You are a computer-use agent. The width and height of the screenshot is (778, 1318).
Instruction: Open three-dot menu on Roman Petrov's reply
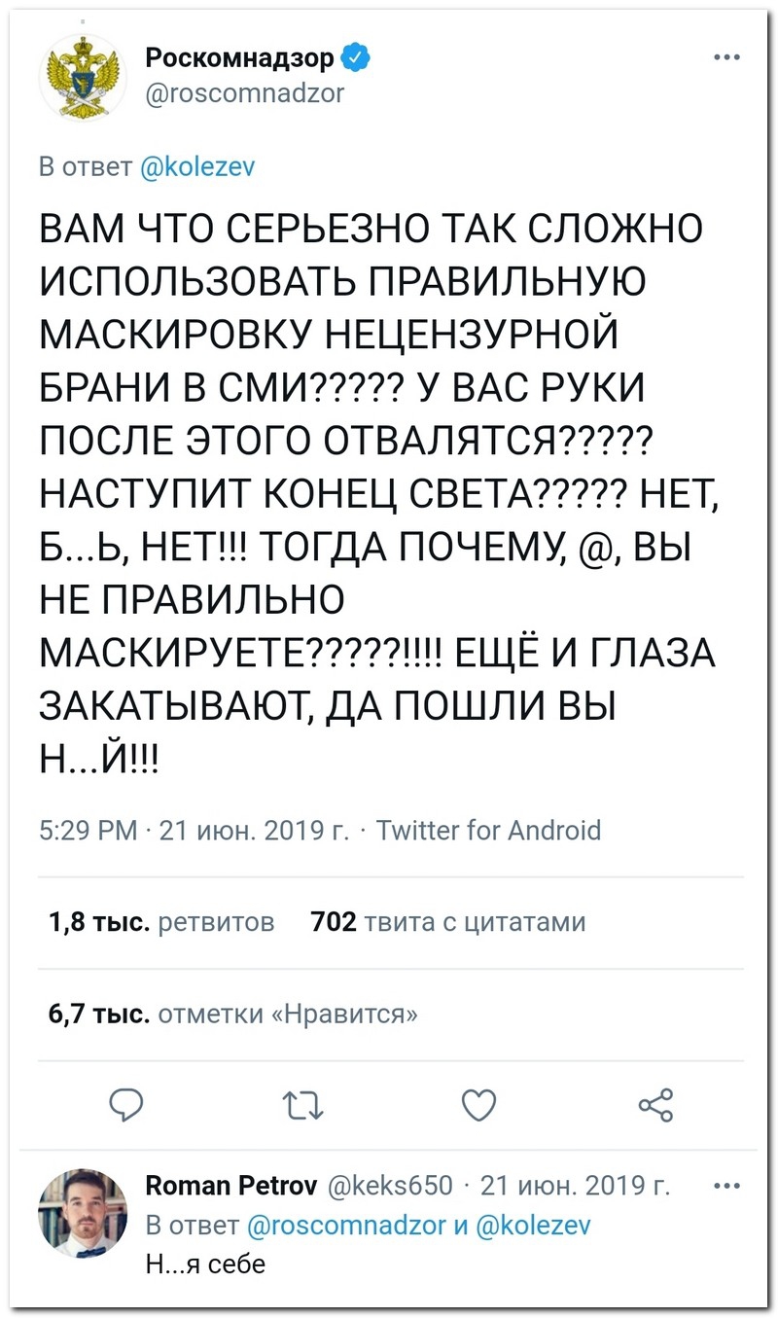coord(726,1187)
